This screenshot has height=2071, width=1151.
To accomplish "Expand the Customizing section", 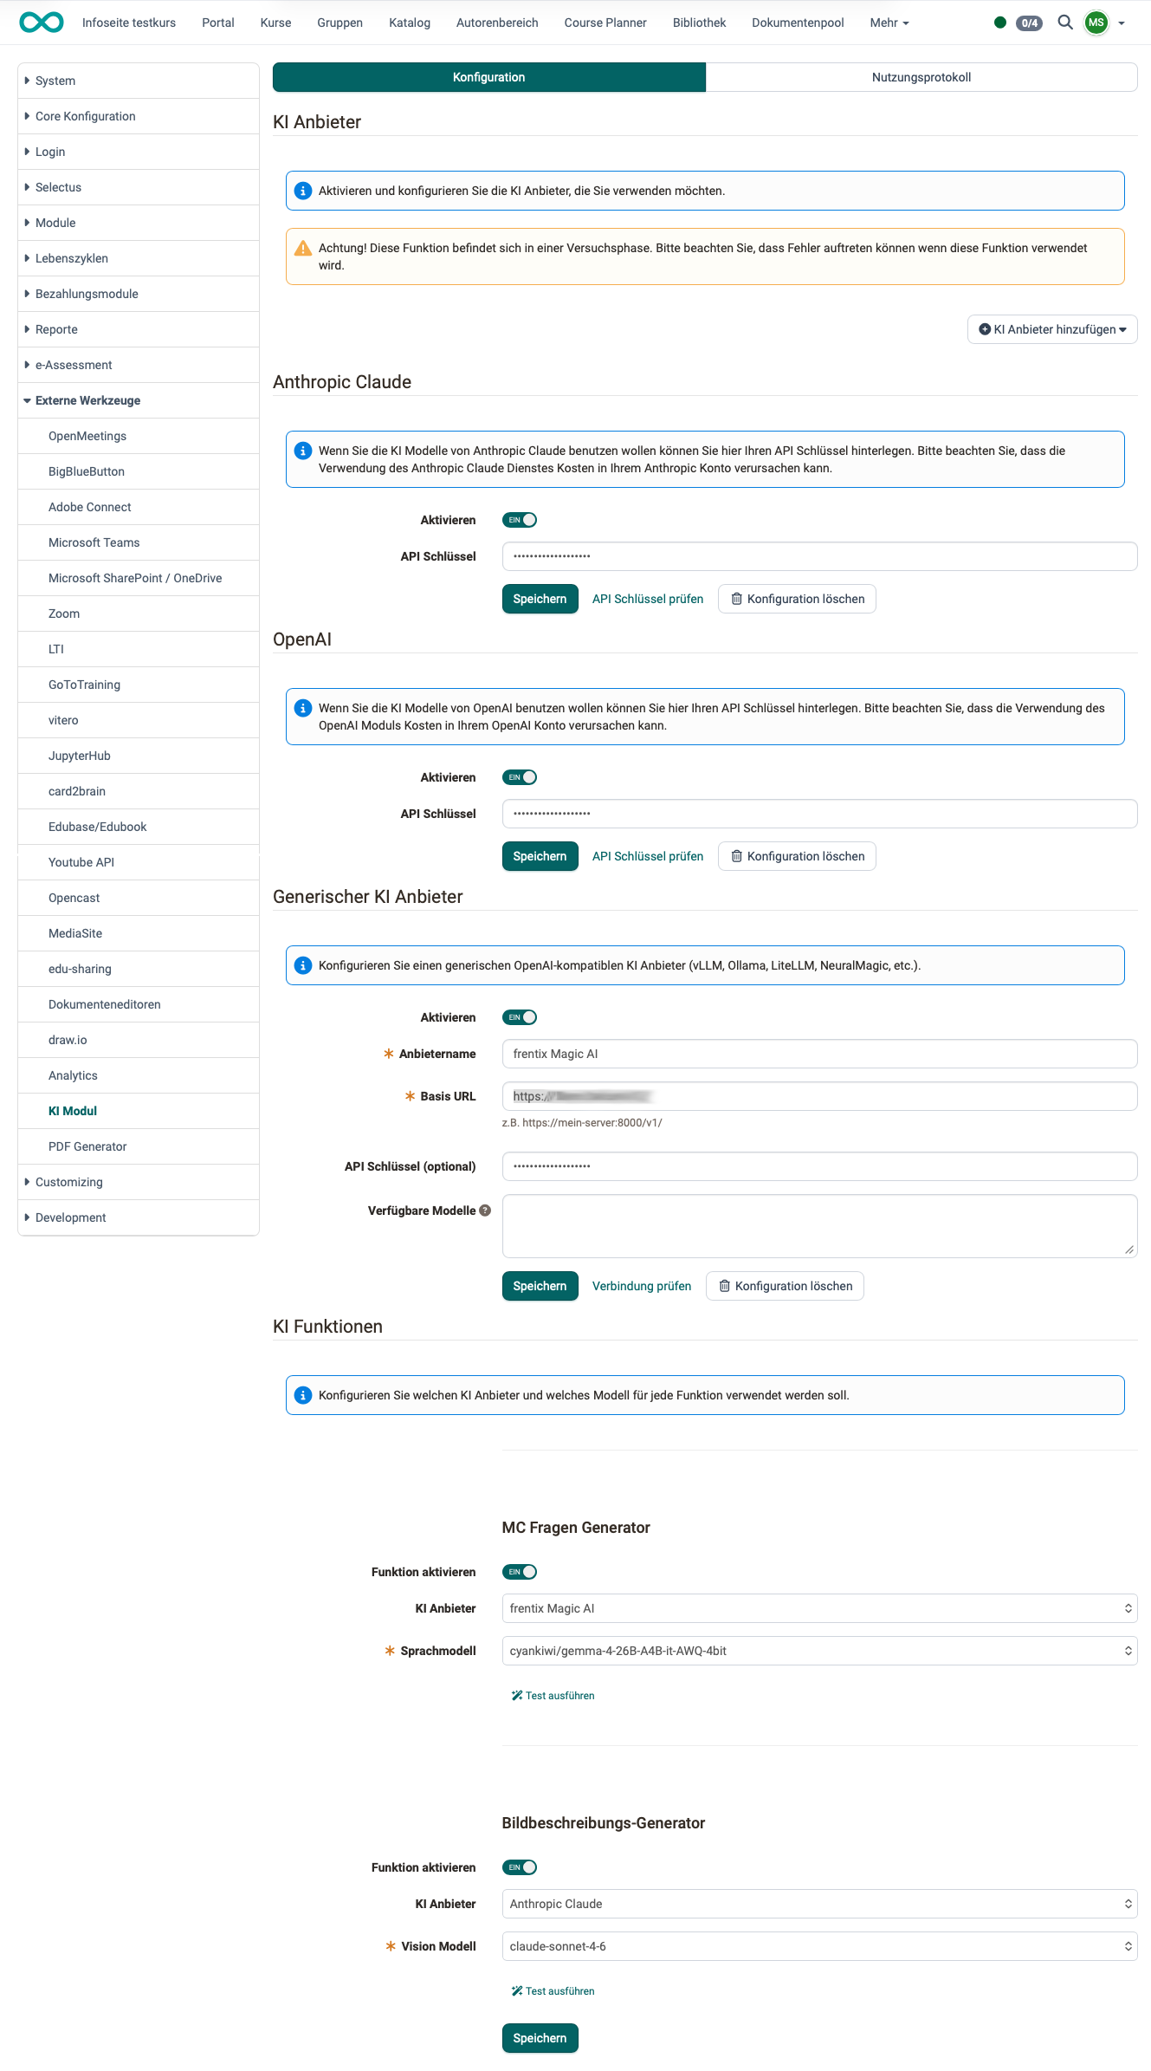I will (139, 1182).
